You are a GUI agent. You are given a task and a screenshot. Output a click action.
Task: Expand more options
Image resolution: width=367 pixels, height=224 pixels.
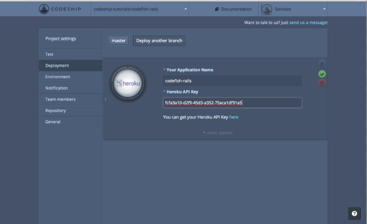pos(218,133)
